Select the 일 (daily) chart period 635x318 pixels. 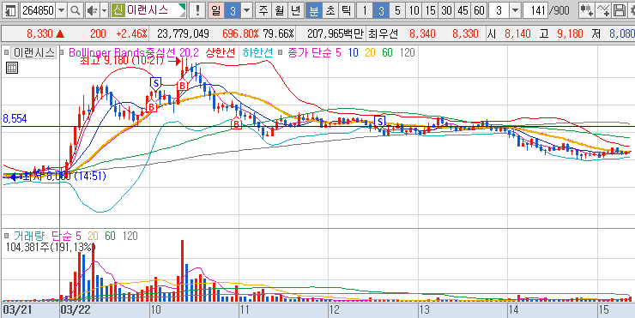(216, 10)
